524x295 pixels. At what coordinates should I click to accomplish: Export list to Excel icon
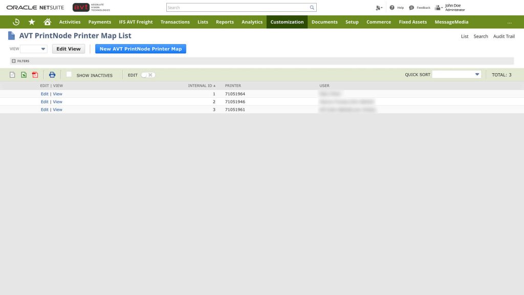coord(24,75)
